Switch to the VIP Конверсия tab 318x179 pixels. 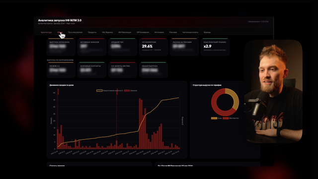tap(143, 32)
